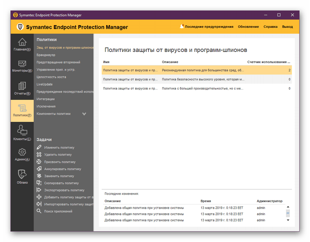Click the Присвоить политику icon
310x242 pixels.
point(39,162)
